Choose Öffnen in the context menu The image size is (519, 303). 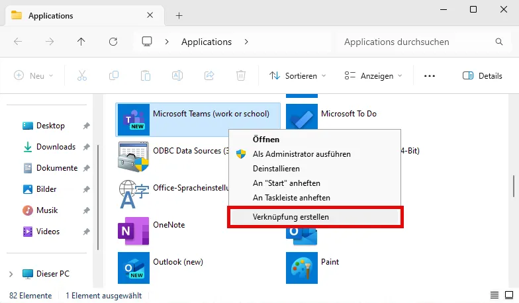[314, 139]
